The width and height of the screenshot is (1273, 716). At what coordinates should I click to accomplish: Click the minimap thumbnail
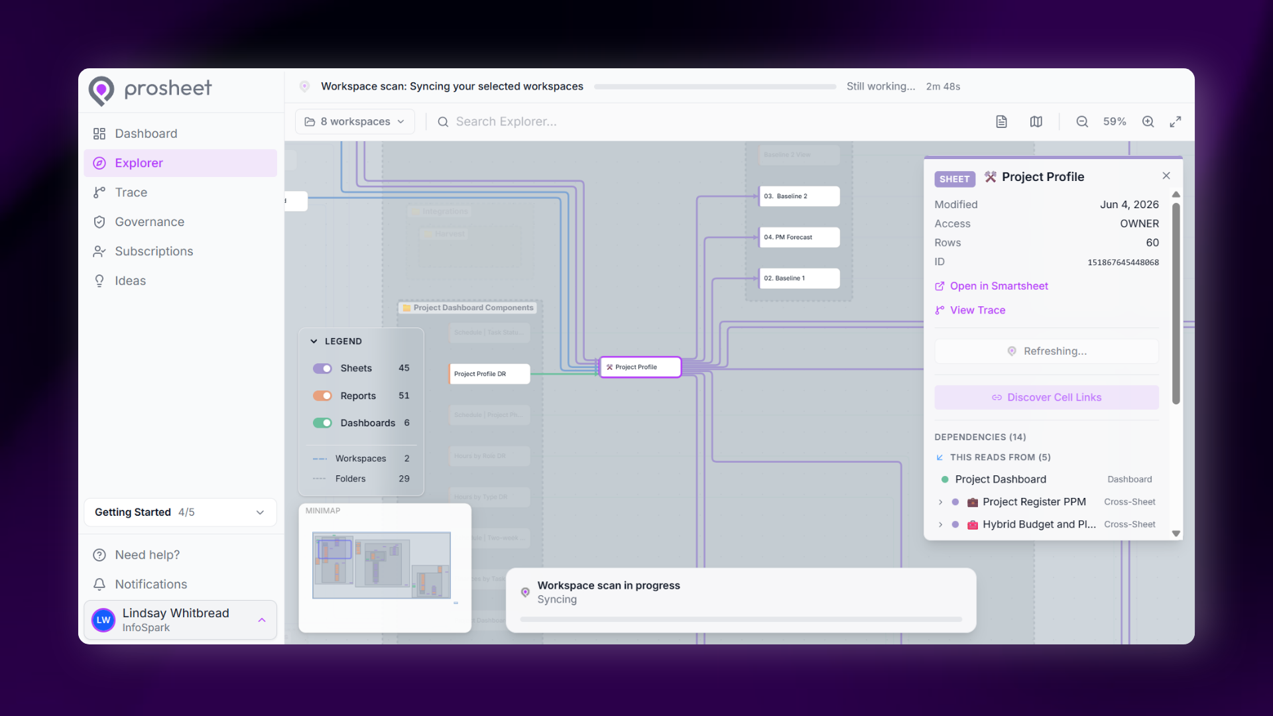(x=382, y=566)
